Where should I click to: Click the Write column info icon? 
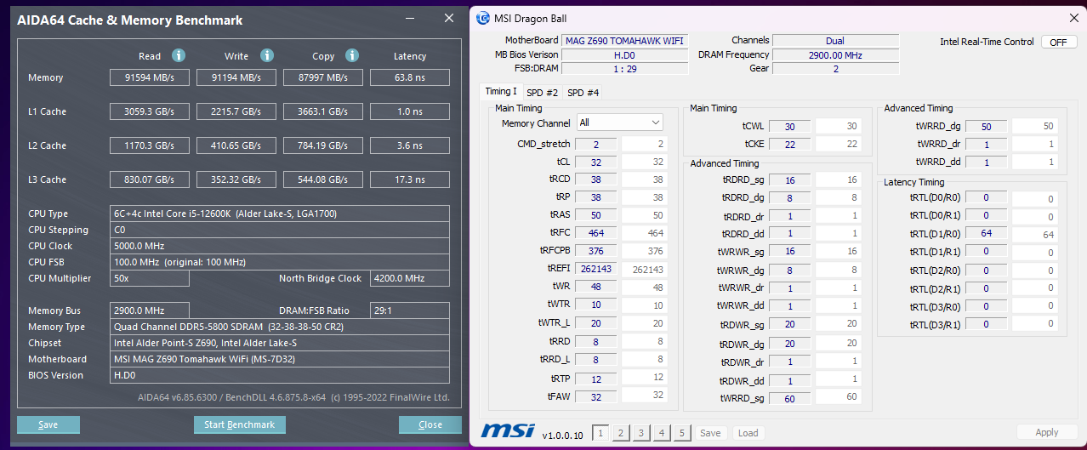click(267, 55)
